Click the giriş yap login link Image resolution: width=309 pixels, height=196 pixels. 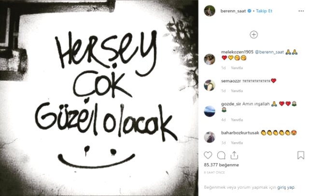pos(286,187)
